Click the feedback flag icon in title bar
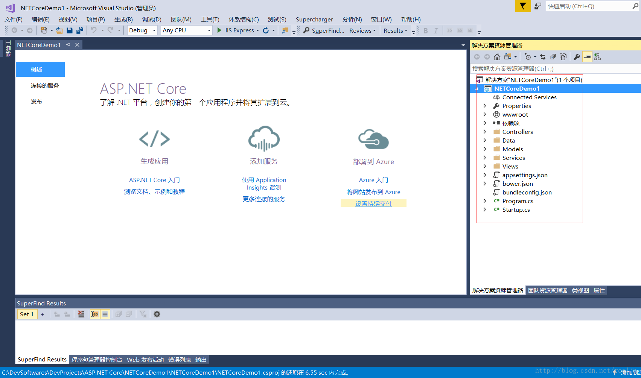 click(x=538, y=6)
